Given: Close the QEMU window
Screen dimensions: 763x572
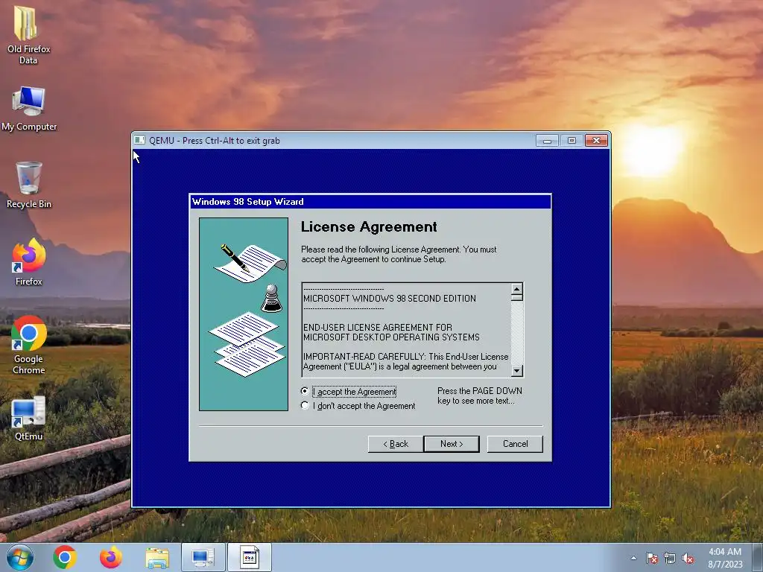Looking at the screenshot, I should coord(597,141).
